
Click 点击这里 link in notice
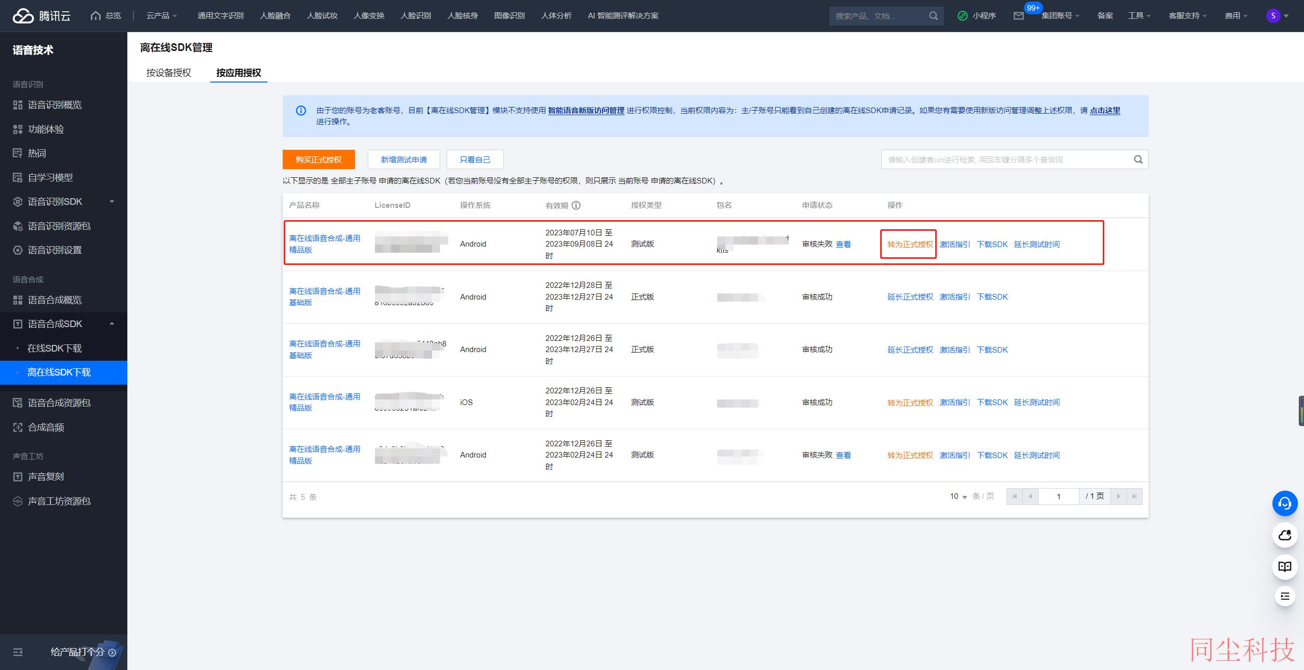click(1105, 111)
